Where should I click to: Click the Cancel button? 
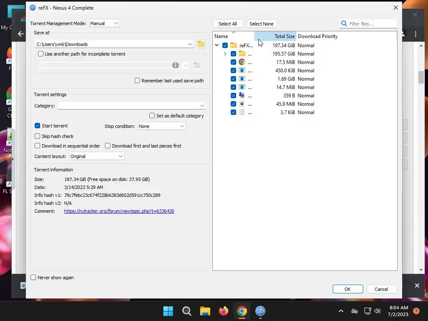click(381, 289)
